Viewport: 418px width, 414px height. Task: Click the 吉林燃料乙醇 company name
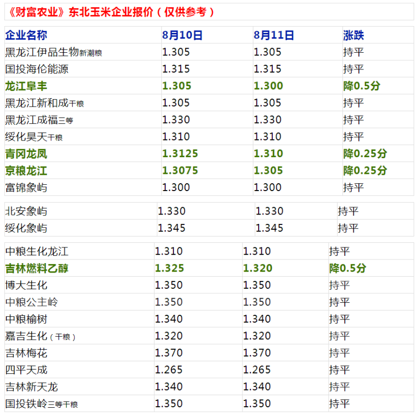click(37, 268)
